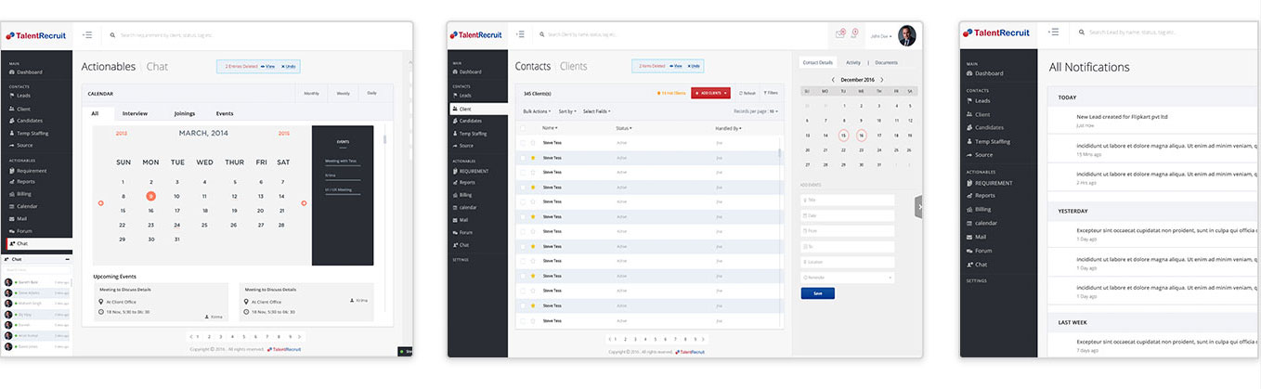This screenshot has height=389, width=1261.
Task: Switch to the Joinings calendar tab
Action: (185, 113)
